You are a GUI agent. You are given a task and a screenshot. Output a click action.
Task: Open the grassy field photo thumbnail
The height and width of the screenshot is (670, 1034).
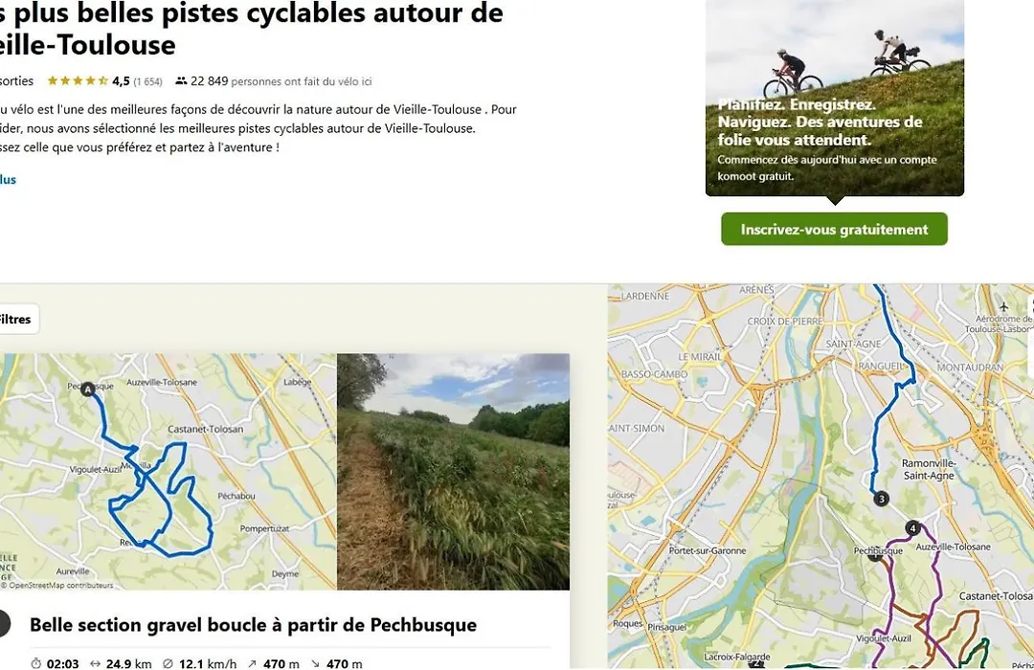point(453,472)
